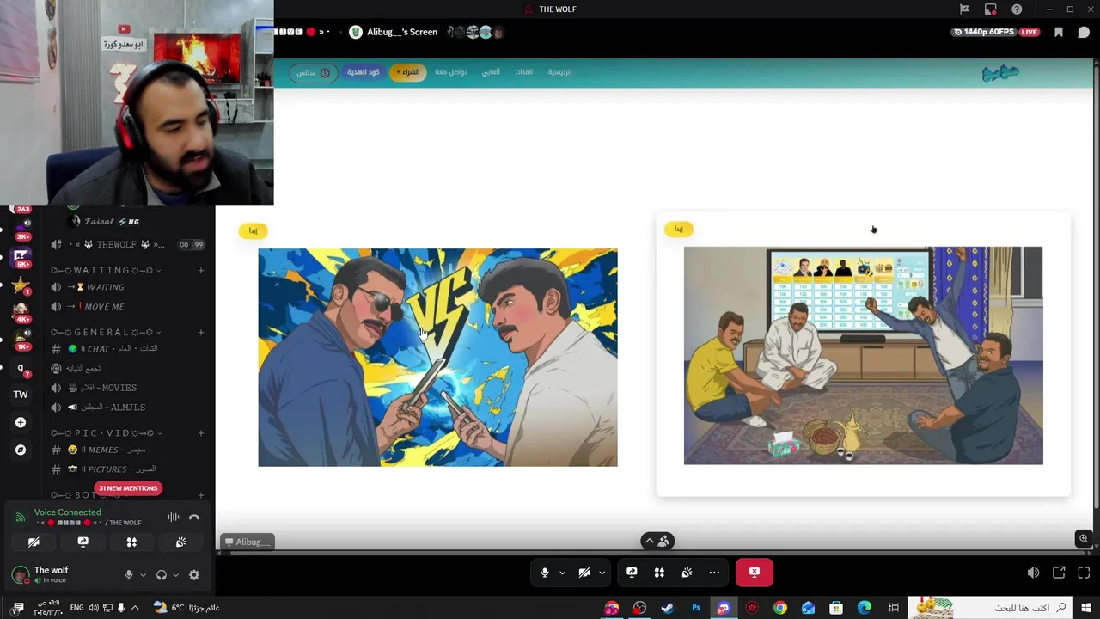Viewport: 1100px width, 619px height.
Task: Open the living room quiz game thumbnail
Action: (863, 356)
